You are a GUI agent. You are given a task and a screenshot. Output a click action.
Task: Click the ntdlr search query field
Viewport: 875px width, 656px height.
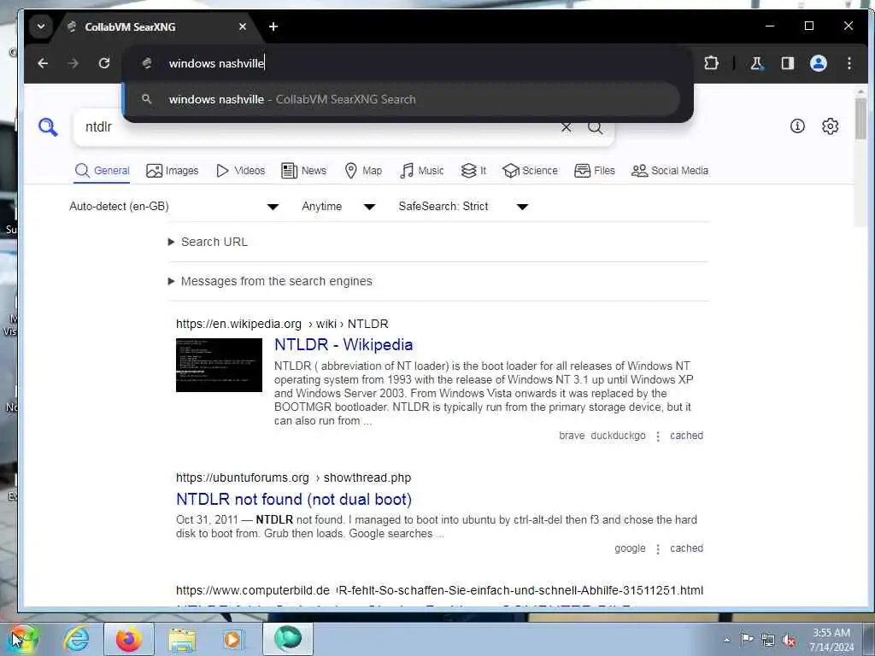tap(318, 127)
